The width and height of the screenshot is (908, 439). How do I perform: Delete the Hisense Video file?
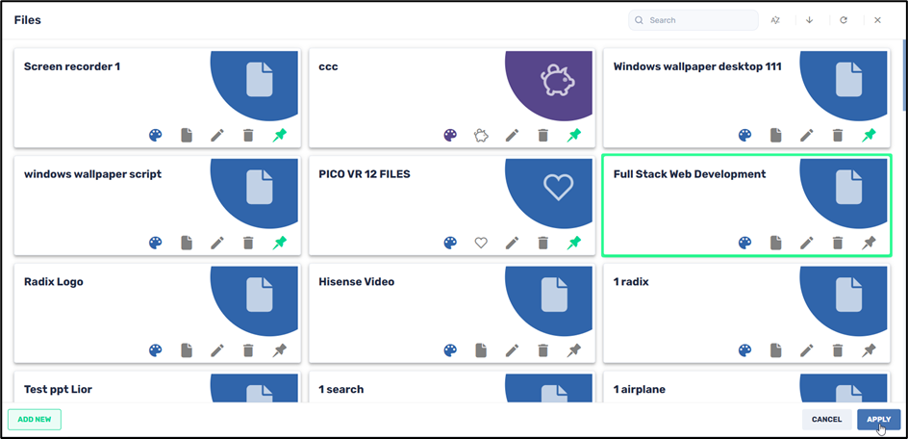pos(542,350)
